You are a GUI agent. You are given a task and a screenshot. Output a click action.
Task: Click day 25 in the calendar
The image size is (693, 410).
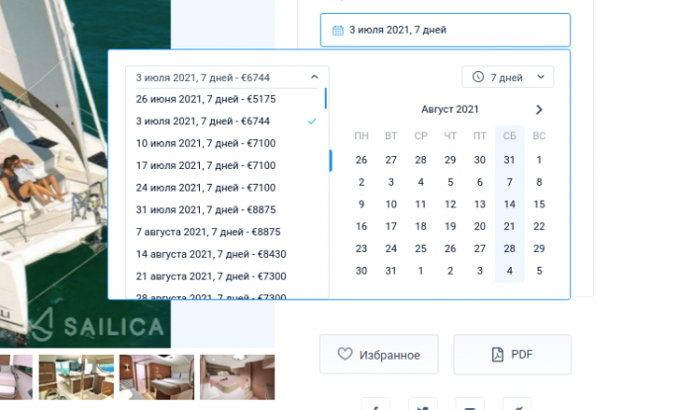421,249
